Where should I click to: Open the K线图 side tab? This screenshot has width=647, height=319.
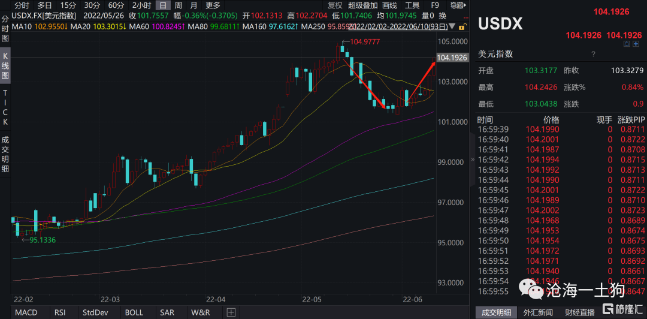point(5,66)
